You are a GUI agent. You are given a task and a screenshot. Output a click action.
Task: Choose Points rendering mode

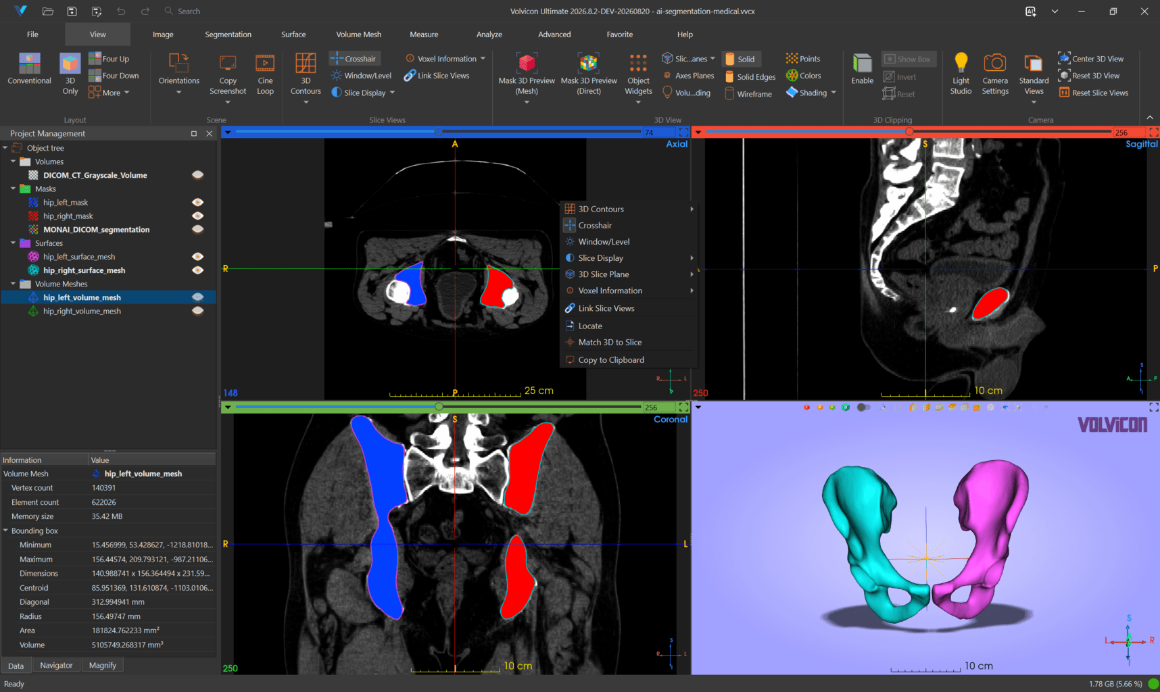pos(803,59)
